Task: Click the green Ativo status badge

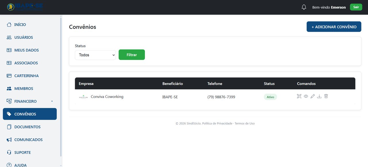Action: tap(270, 97)
